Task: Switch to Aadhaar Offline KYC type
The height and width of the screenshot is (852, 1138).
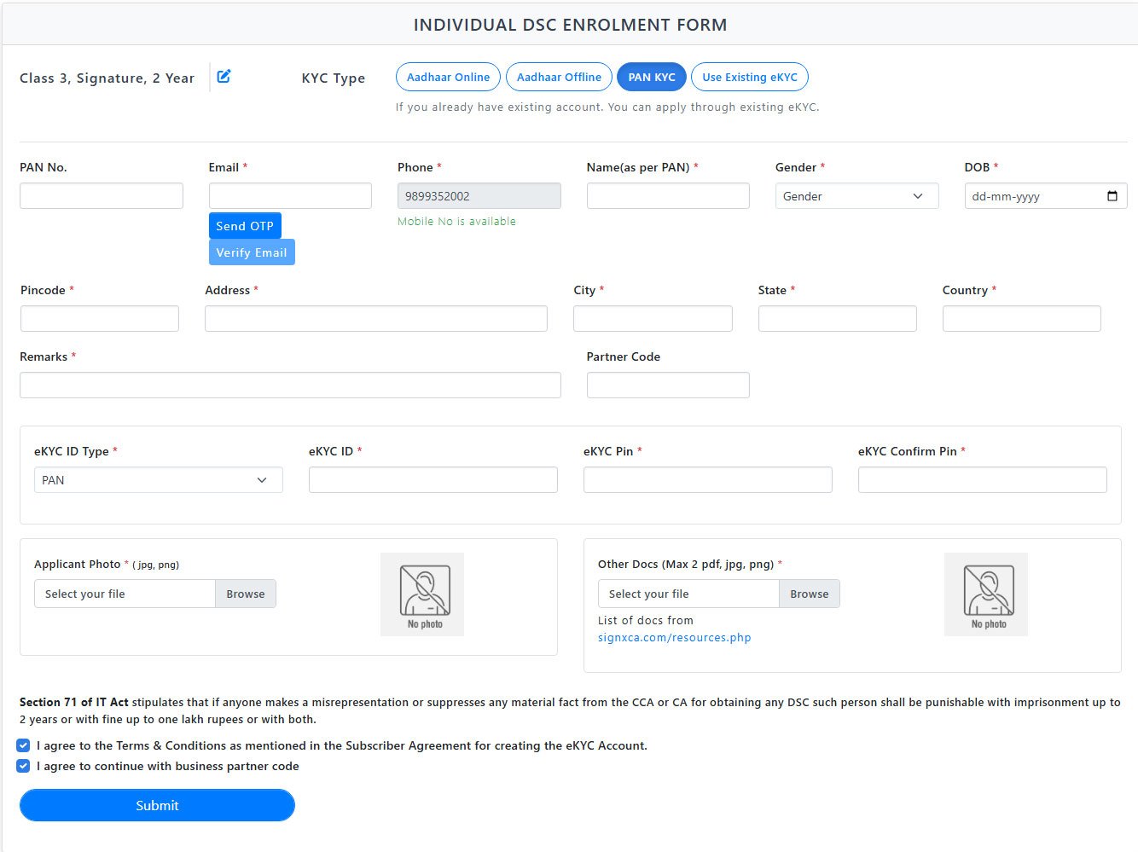Action: pos(559,77)
